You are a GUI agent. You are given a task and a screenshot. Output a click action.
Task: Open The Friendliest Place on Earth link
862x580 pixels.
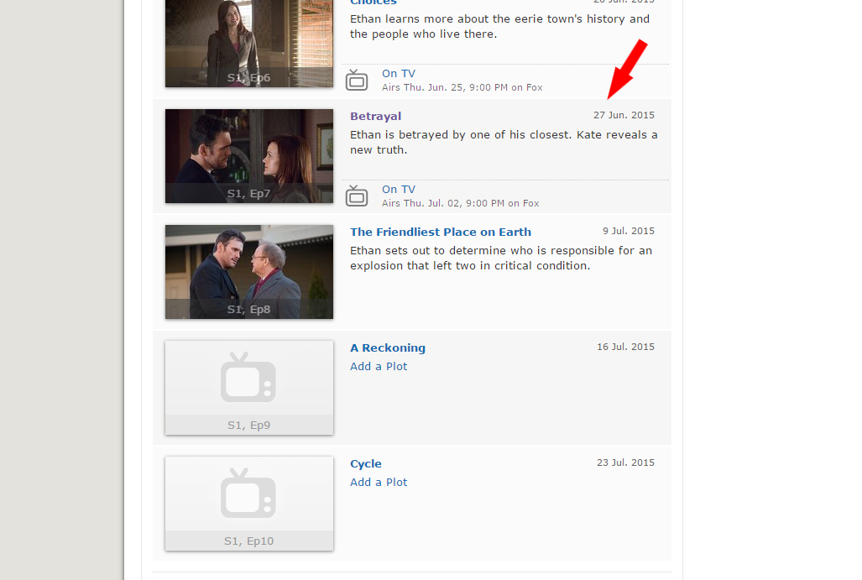(x=440, y=233)
